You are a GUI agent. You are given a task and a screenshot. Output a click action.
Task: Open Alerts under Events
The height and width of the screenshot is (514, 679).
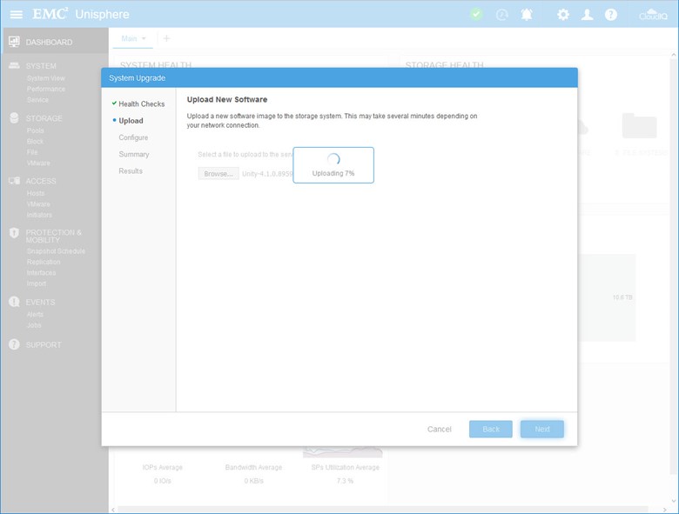[x=35, y=315]
